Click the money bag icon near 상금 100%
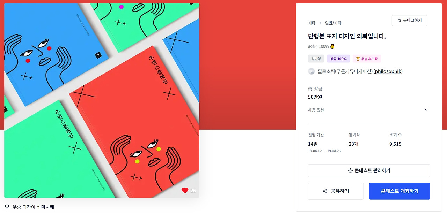This screenshot has width=447, height=214. [x=332, y=46]
